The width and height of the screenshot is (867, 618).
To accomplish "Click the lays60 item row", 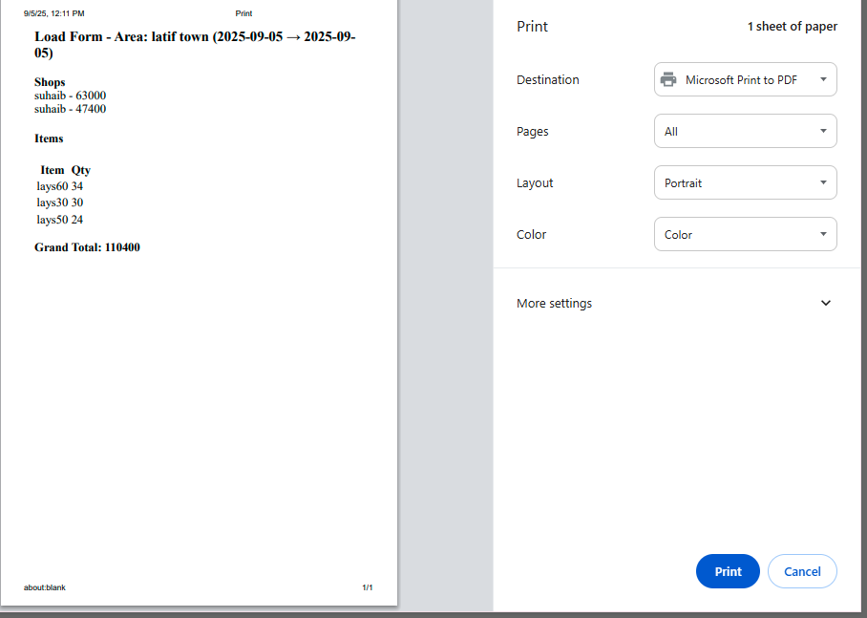I will (59, 186).
